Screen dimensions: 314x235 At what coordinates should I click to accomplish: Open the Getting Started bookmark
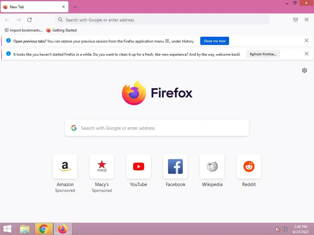tap(61, 30)
